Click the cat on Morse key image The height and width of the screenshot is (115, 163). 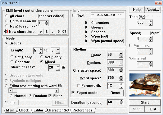pyautogui.click(x=145, y=85)
